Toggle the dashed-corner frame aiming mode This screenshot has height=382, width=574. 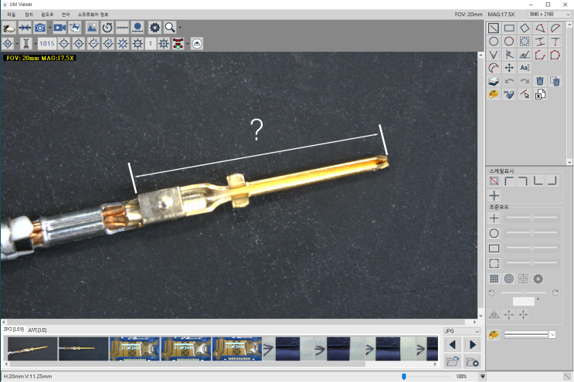tap(494, 263)
